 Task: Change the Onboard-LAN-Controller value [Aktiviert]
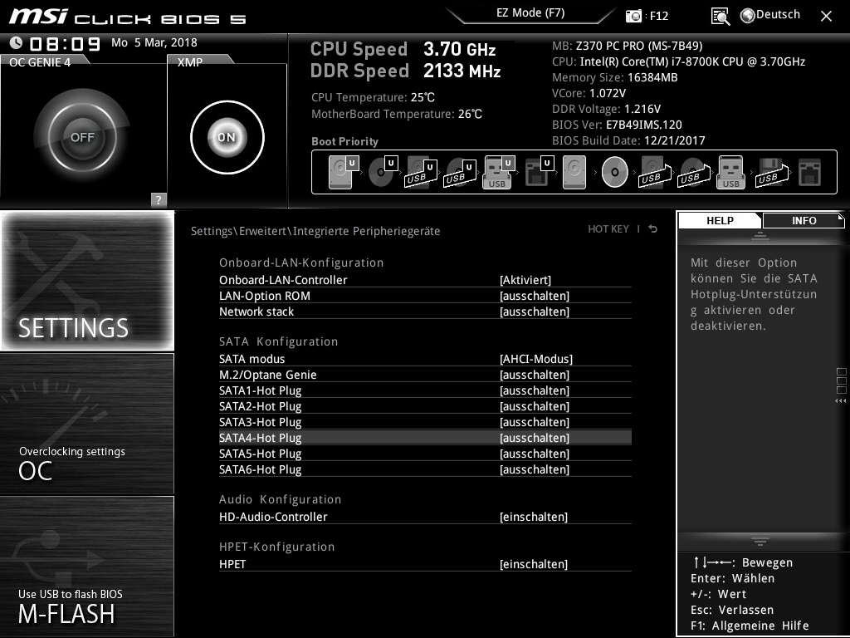525,280
